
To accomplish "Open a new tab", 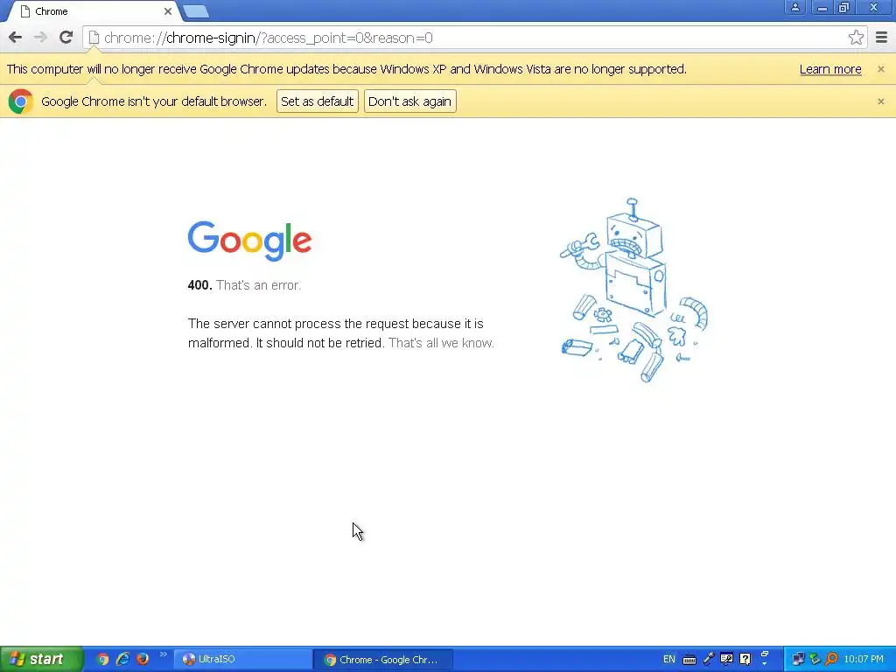I will (196, 11).
